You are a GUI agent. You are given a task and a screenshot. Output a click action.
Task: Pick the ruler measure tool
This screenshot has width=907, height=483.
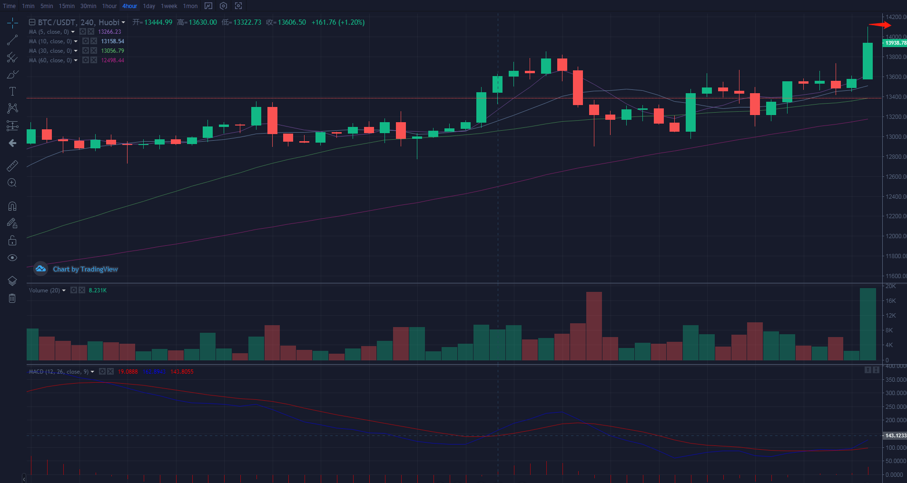point(12,165)
